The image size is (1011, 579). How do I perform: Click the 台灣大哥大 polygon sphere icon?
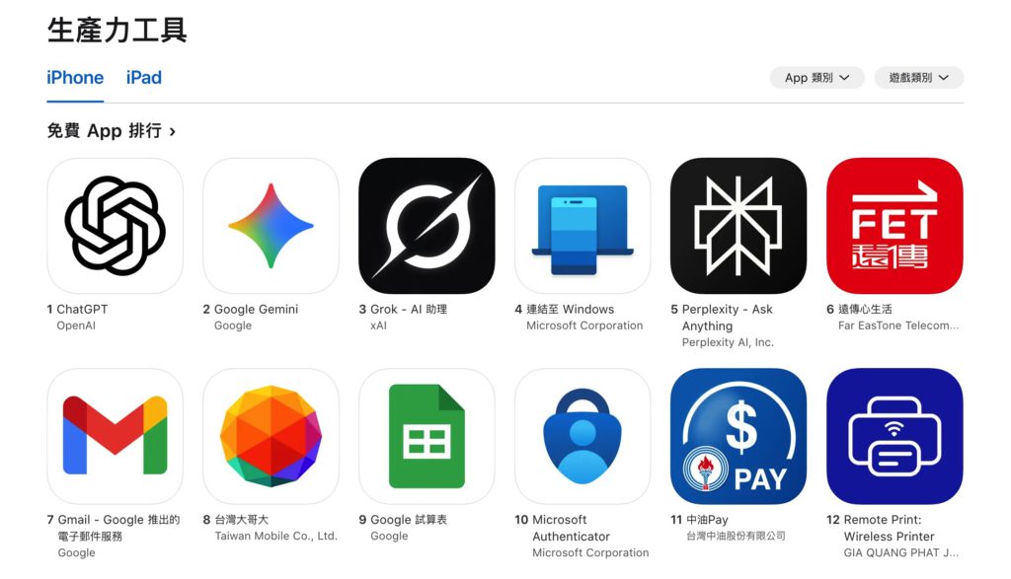[x=271, y=437]
